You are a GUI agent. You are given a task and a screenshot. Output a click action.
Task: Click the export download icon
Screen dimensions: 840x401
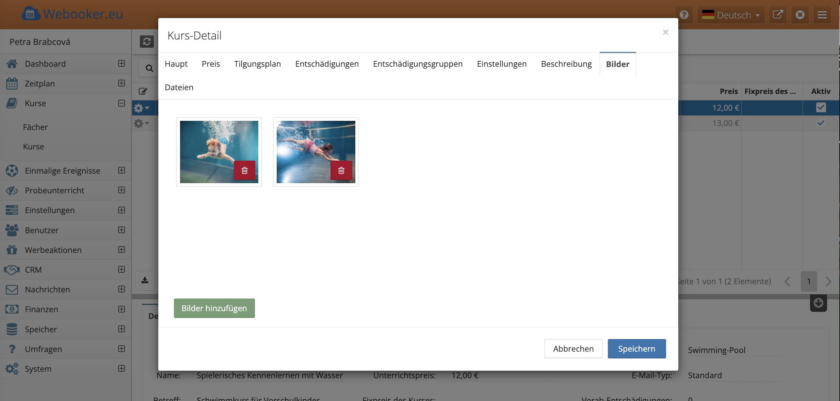(x=145, y=280)
